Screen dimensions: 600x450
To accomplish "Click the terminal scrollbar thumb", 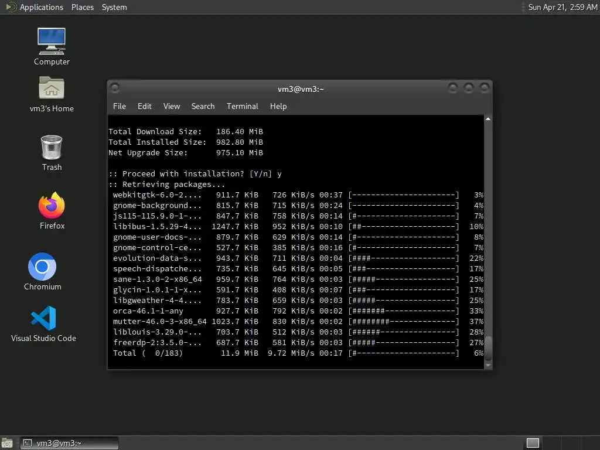I will point(488,349).
